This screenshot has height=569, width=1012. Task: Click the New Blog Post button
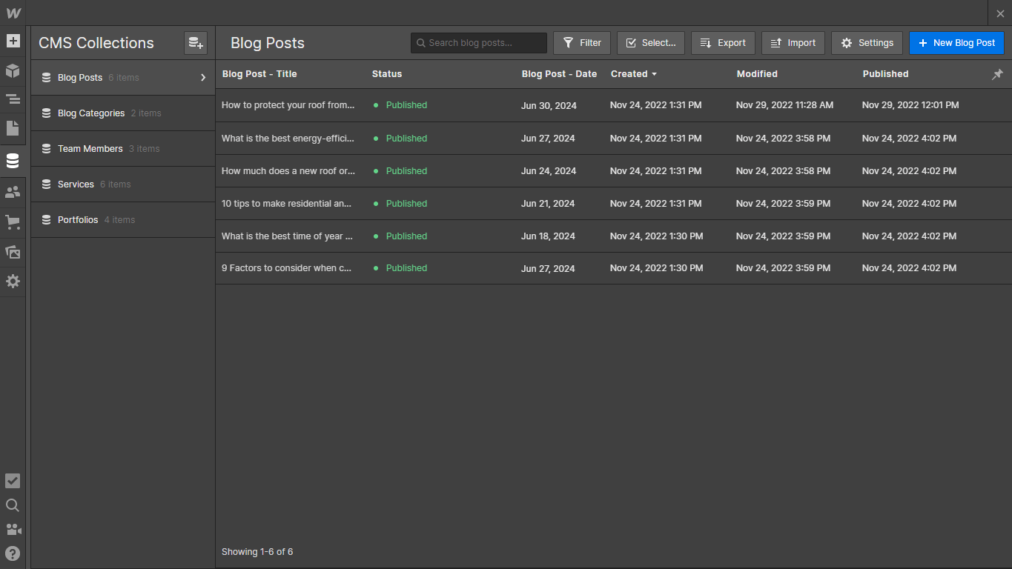tap(956, 43)
